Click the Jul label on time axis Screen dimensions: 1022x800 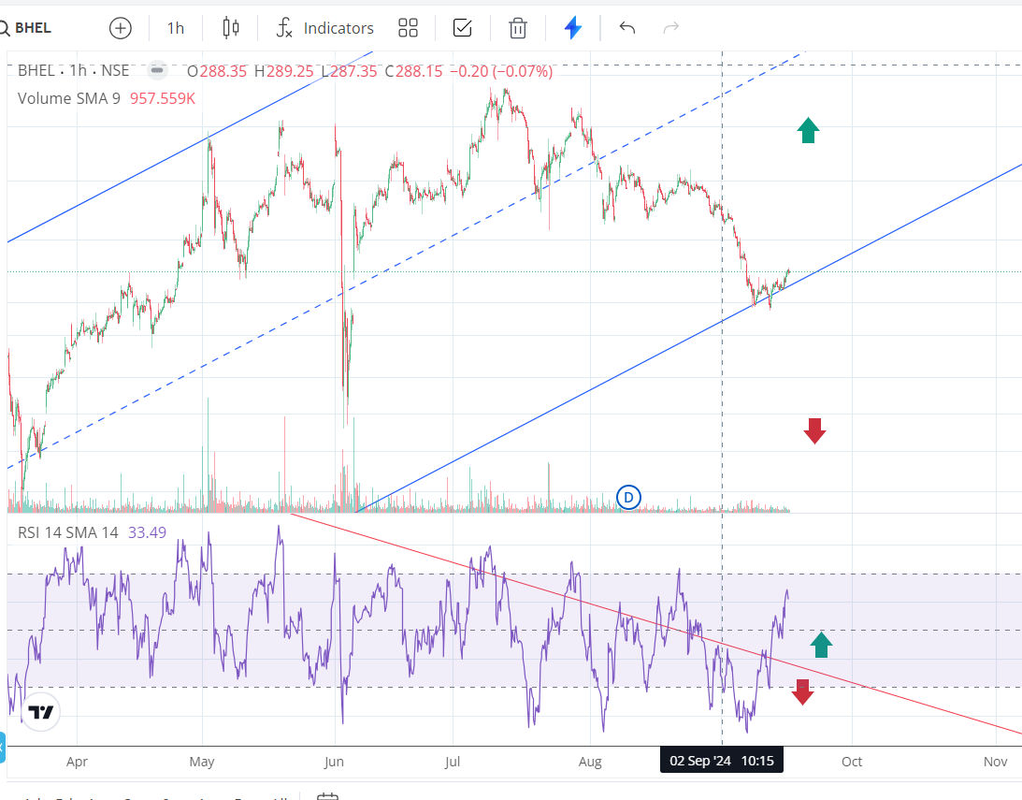[x=453, y=762]
